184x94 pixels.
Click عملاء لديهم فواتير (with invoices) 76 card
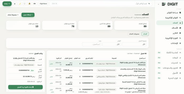(x=59, y=25)
